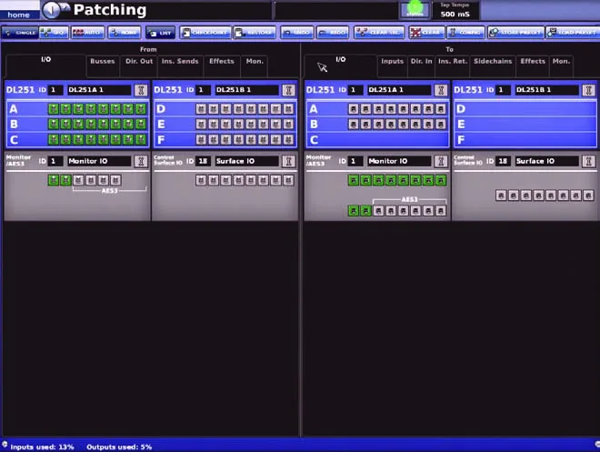The image size is (600, 452).
Task: Click the RESTORE toolbar button
Action: pos(255,33)
